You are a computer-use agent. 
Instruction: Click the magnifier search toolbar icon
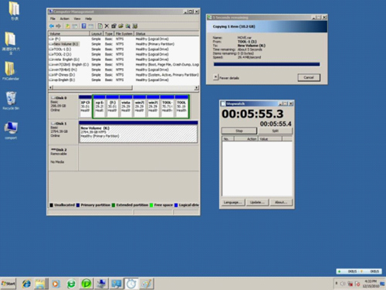click(x=127, y=26)
